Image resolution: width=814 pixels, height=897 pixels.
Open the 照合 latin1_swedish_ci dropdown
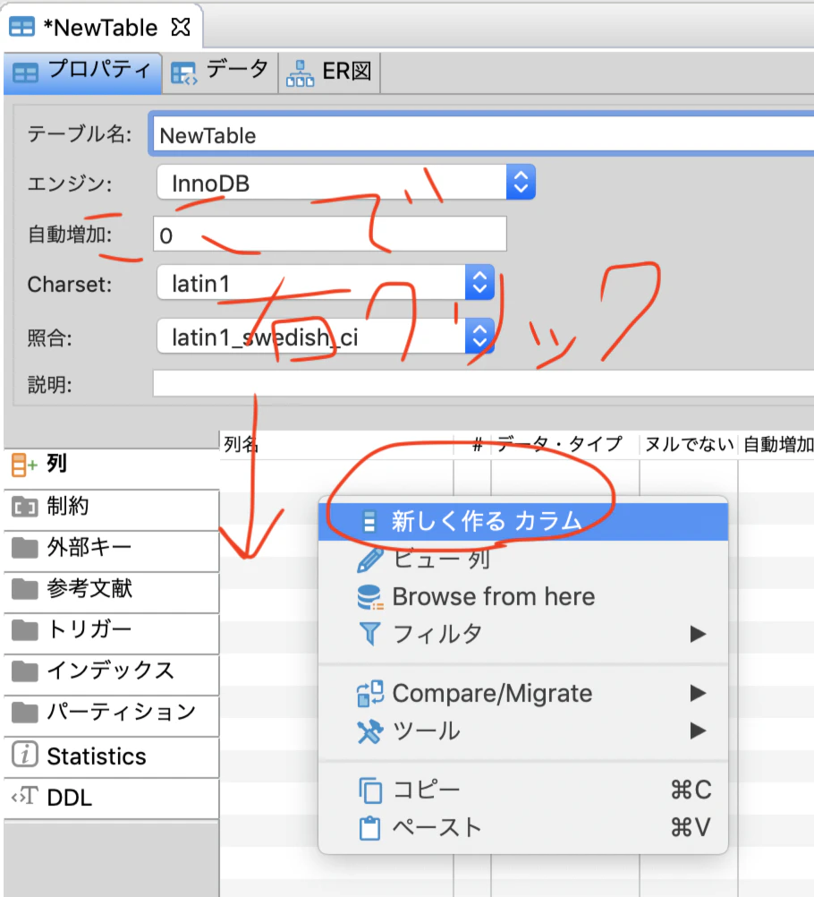326,336
